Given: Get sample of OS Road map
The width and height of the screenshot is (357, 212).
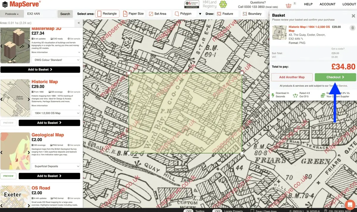Looking at the screenshot, I should pos(73,198).
